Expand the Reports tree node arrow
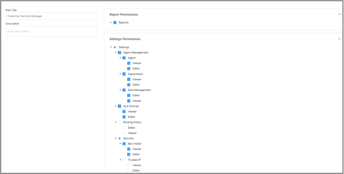Screen dimensions: 344x174 pos(111,23)
